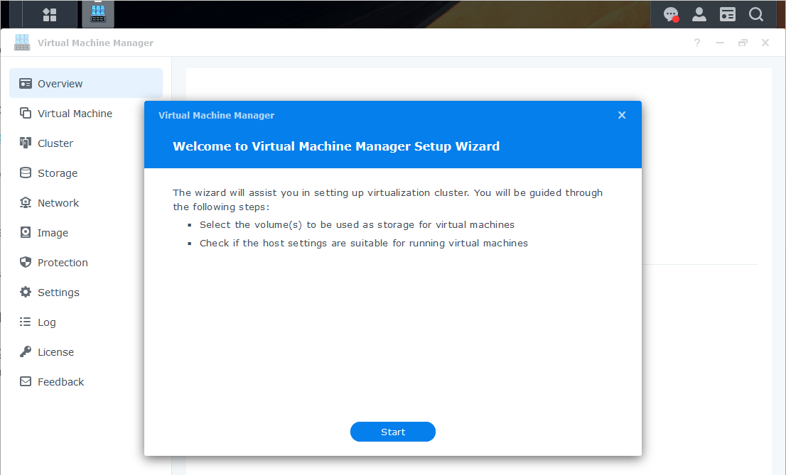Open the help question mark icon

pyautogui.click(x=696, y=43)
